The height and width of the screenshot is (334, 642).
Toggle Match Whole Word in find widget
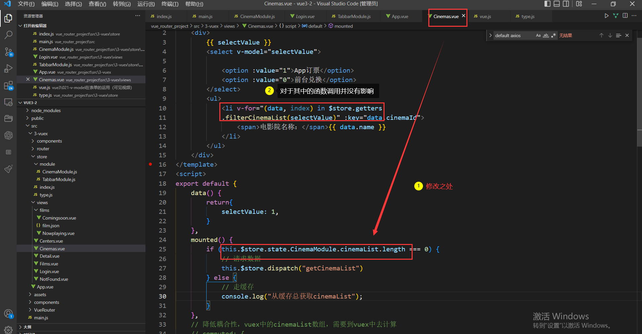tap(546, 35)
